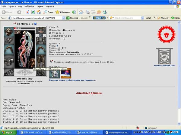This screenshot has height=135, width=181.
Task: Click the second gift thumbnail
Action: 66,73
